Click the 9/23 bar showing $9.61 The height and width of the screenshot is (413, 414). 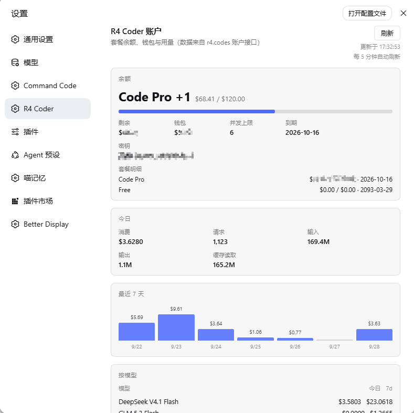pos(176,327)
